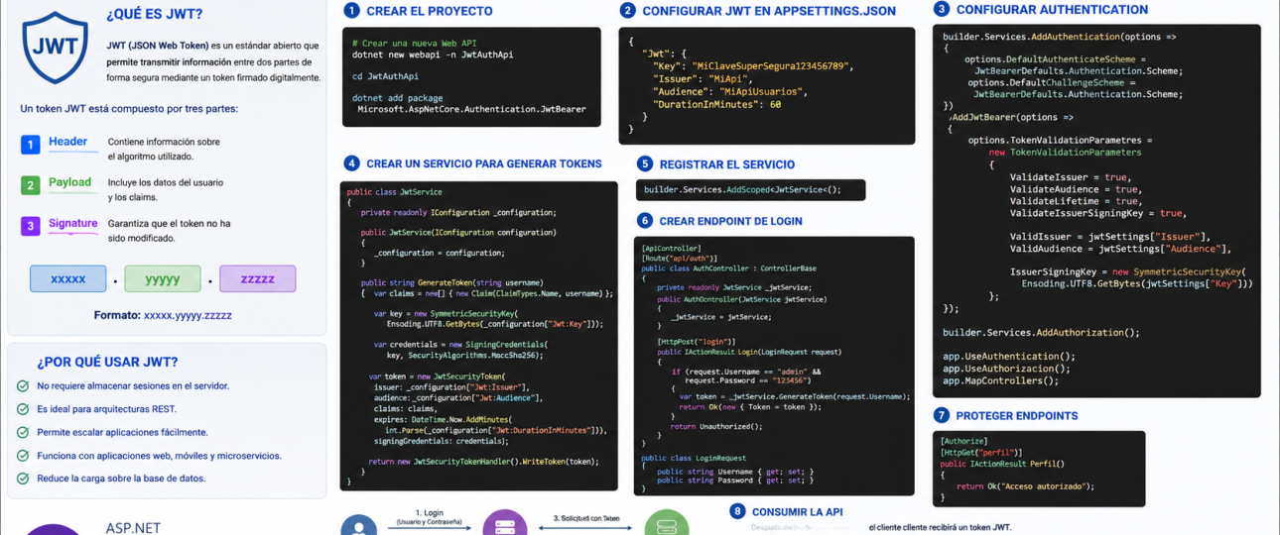Image resolution: width=1280 pixels, height=535 pixels.
Task: Click 'CONFIGURAR AUTHENTICATION' heading
Action: (x=1052, y=10)
